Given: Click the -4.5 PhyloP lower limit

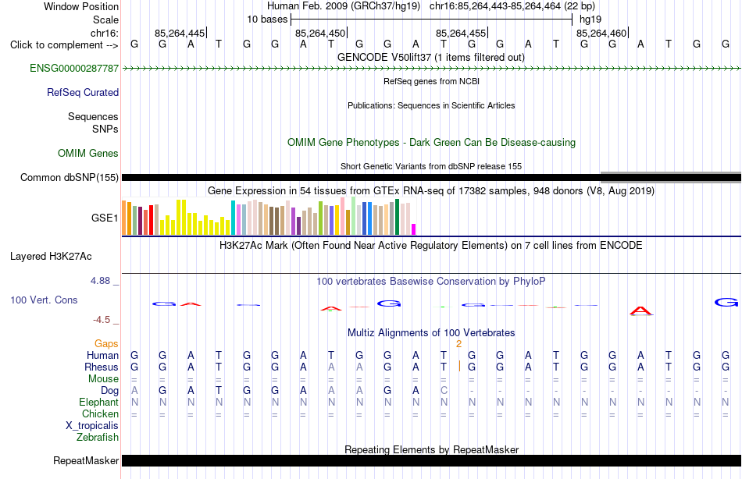Looking at the screenshot, I should (x=102, y=320).
